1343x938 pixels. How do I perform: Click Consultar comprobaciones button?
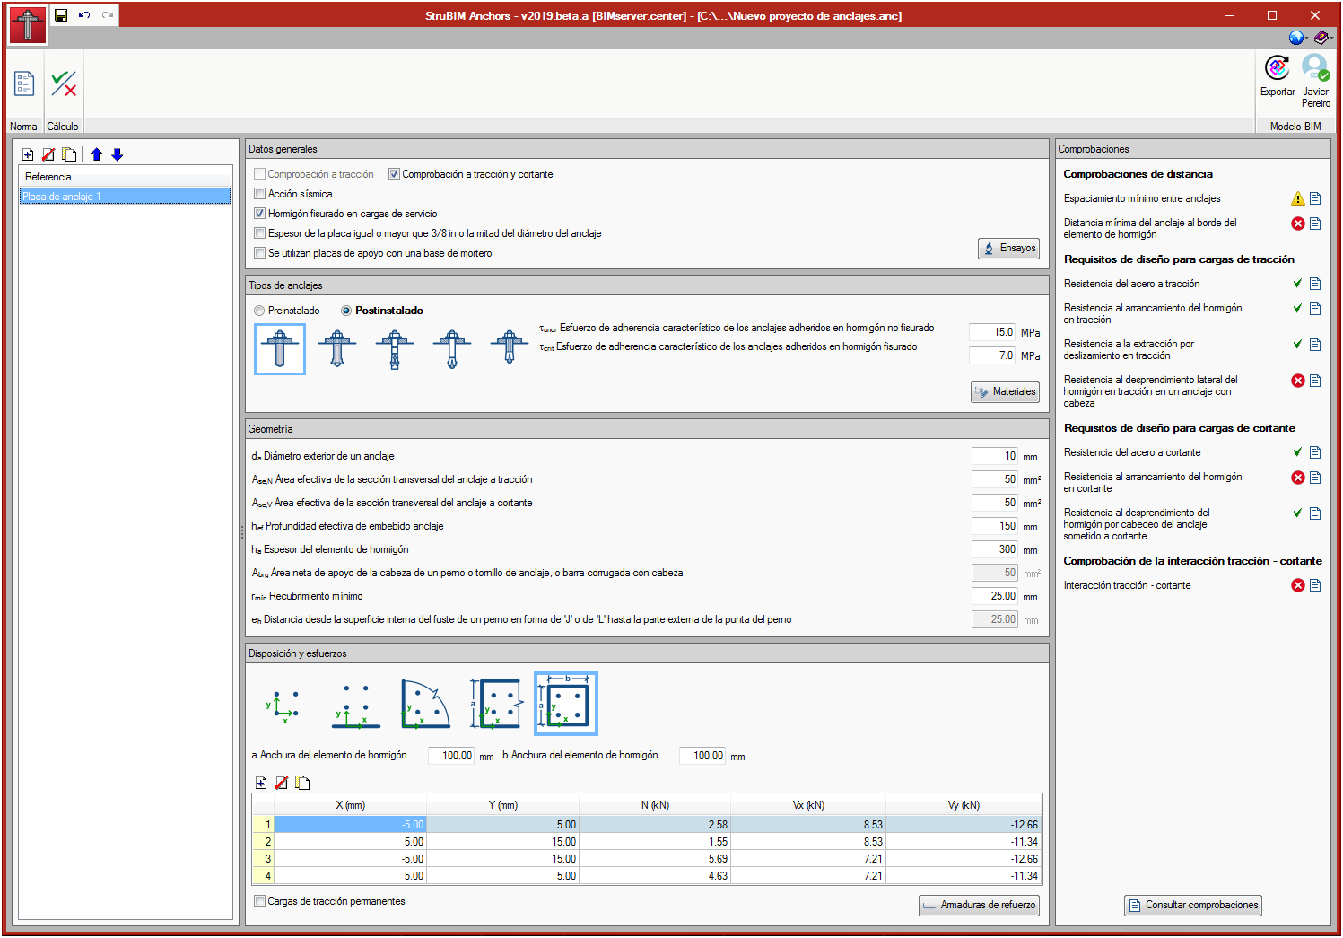(1193, 905)
